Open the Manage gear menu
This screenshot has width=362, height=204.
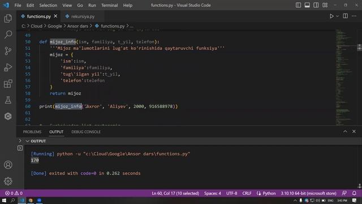tap(8, 181)
